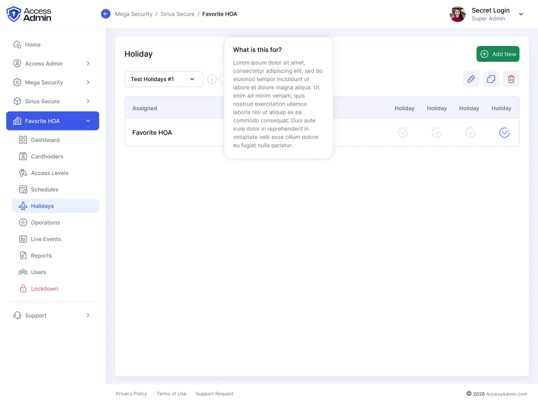Viewport: 538px width, 403px height.
Task: Expand the Access Admin sidebar section
Action: (53, 63)
